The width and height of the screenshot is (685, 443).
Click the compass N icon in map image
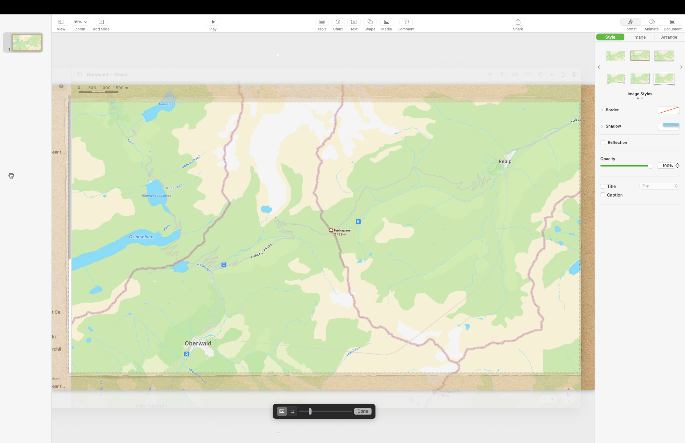click(569, 395)
